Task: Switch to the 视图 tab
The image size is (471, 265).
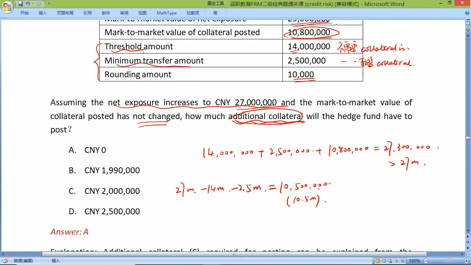Action: coord(142,13)
